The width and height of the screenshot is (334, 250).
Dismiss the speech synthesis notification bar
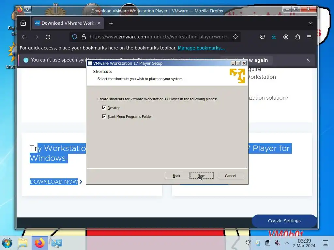pos(308,60)
